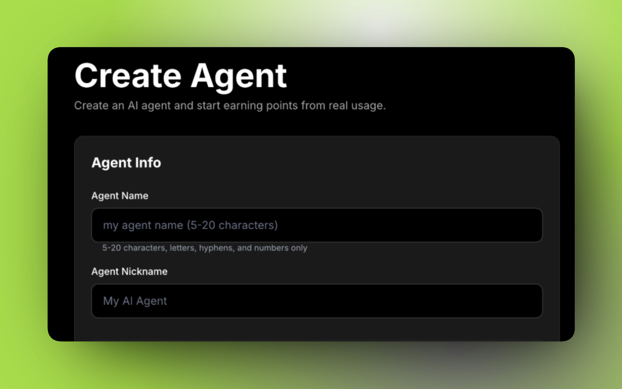Focus the Agent Nickname text box
This screenshot has height=389, width=622.
tap(317, 301)
